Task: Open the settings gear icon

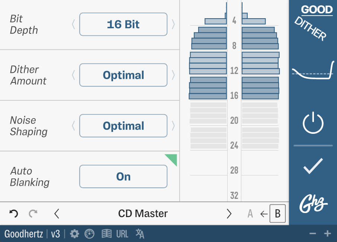Action: coord(74,233)
